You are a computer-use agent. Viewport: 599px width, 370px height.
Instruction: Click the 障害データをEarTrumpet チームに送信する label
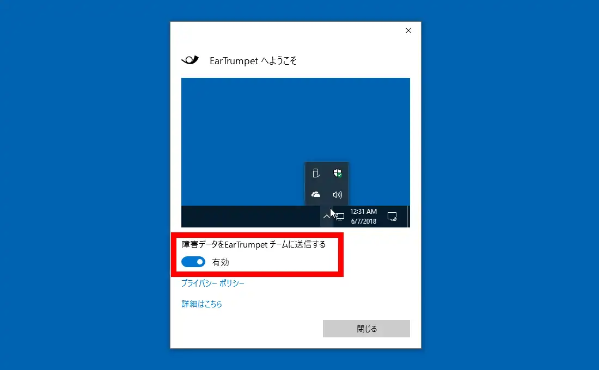click(254, 245)
